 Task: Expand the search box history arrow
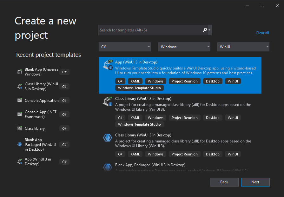(x=209, y=30)
